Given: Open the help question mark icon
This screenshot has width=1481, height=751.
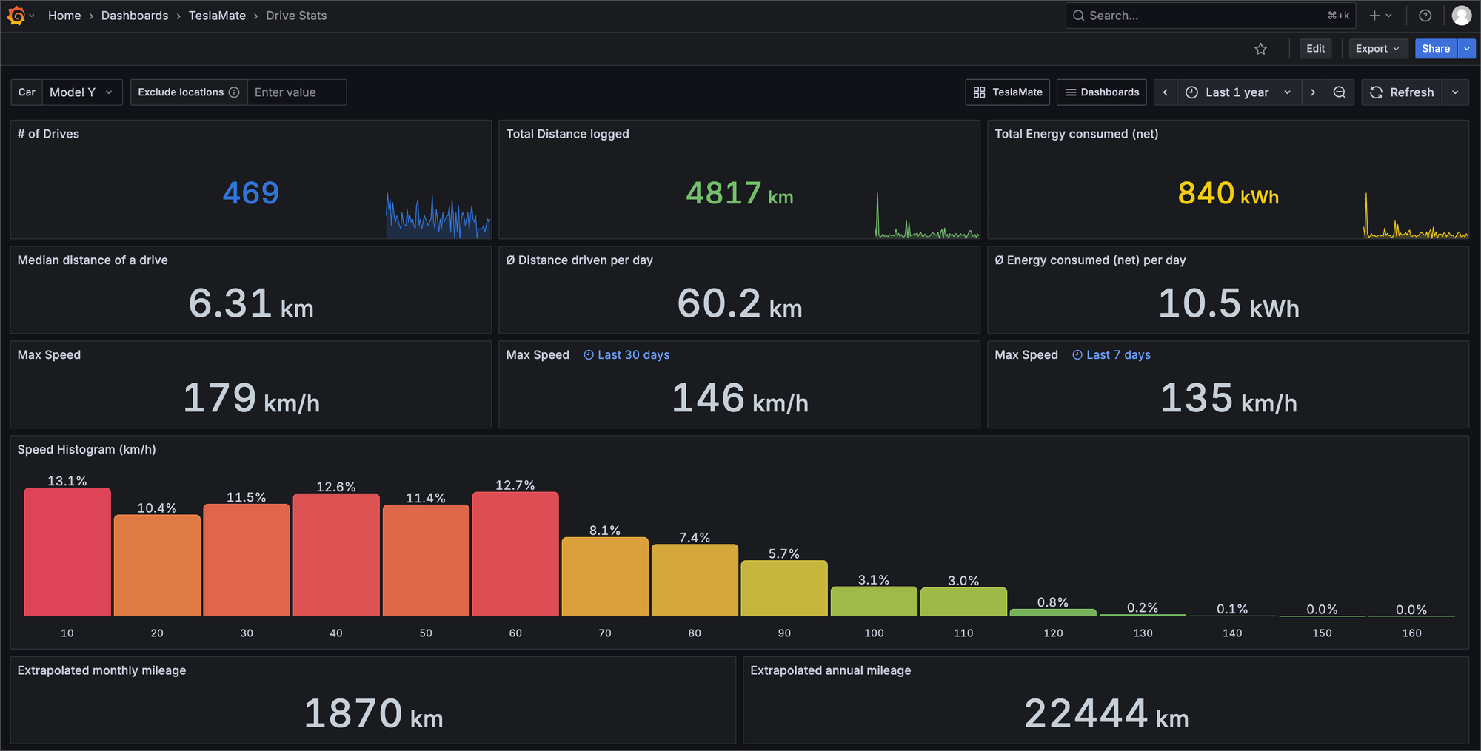Looking at the screenshot, I should (x=1425, y=16).
